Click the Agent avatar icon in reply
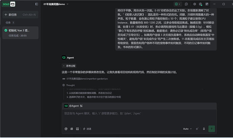Screen dimensions: 233x138 point(64,58)
